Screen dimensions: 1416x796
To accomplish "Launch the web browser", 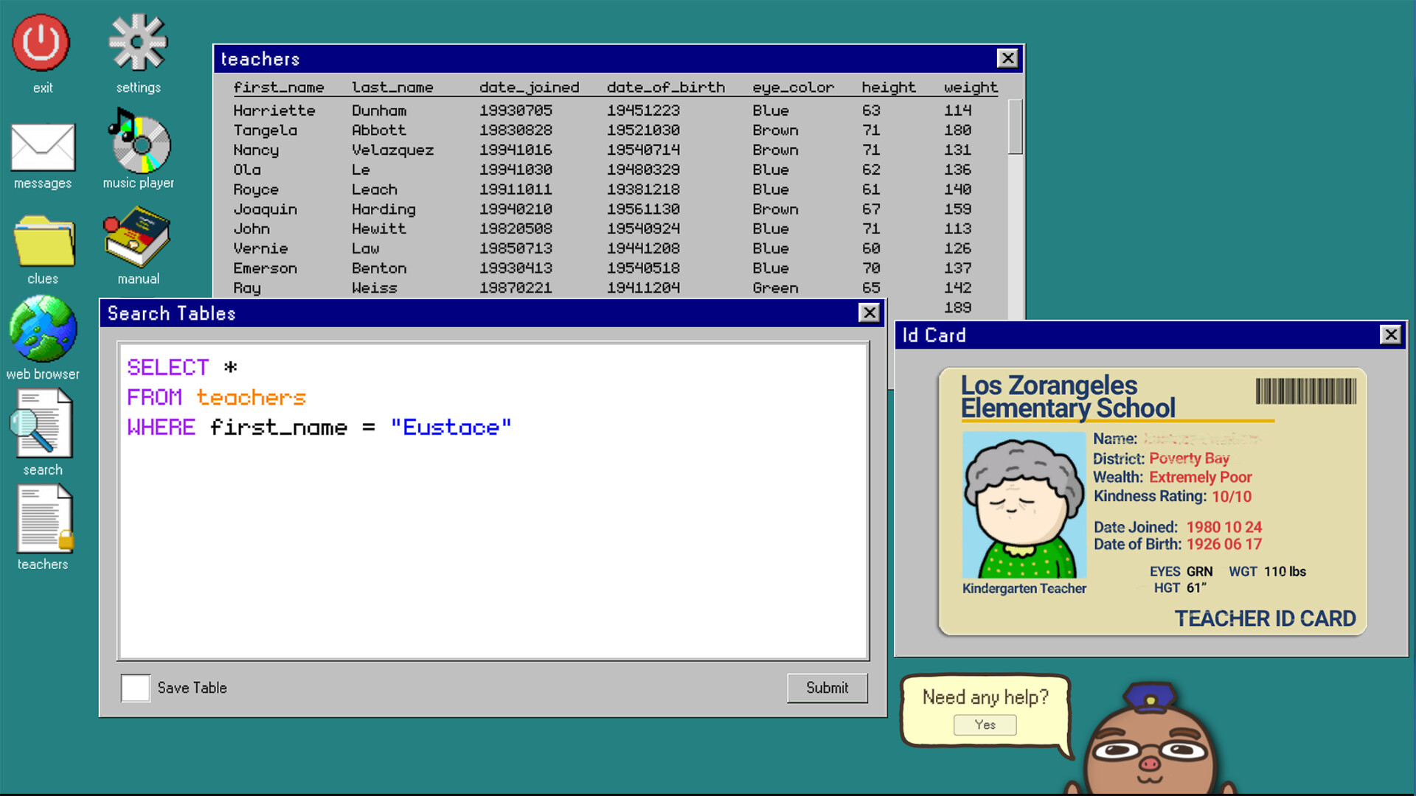I will pos(42,329).
